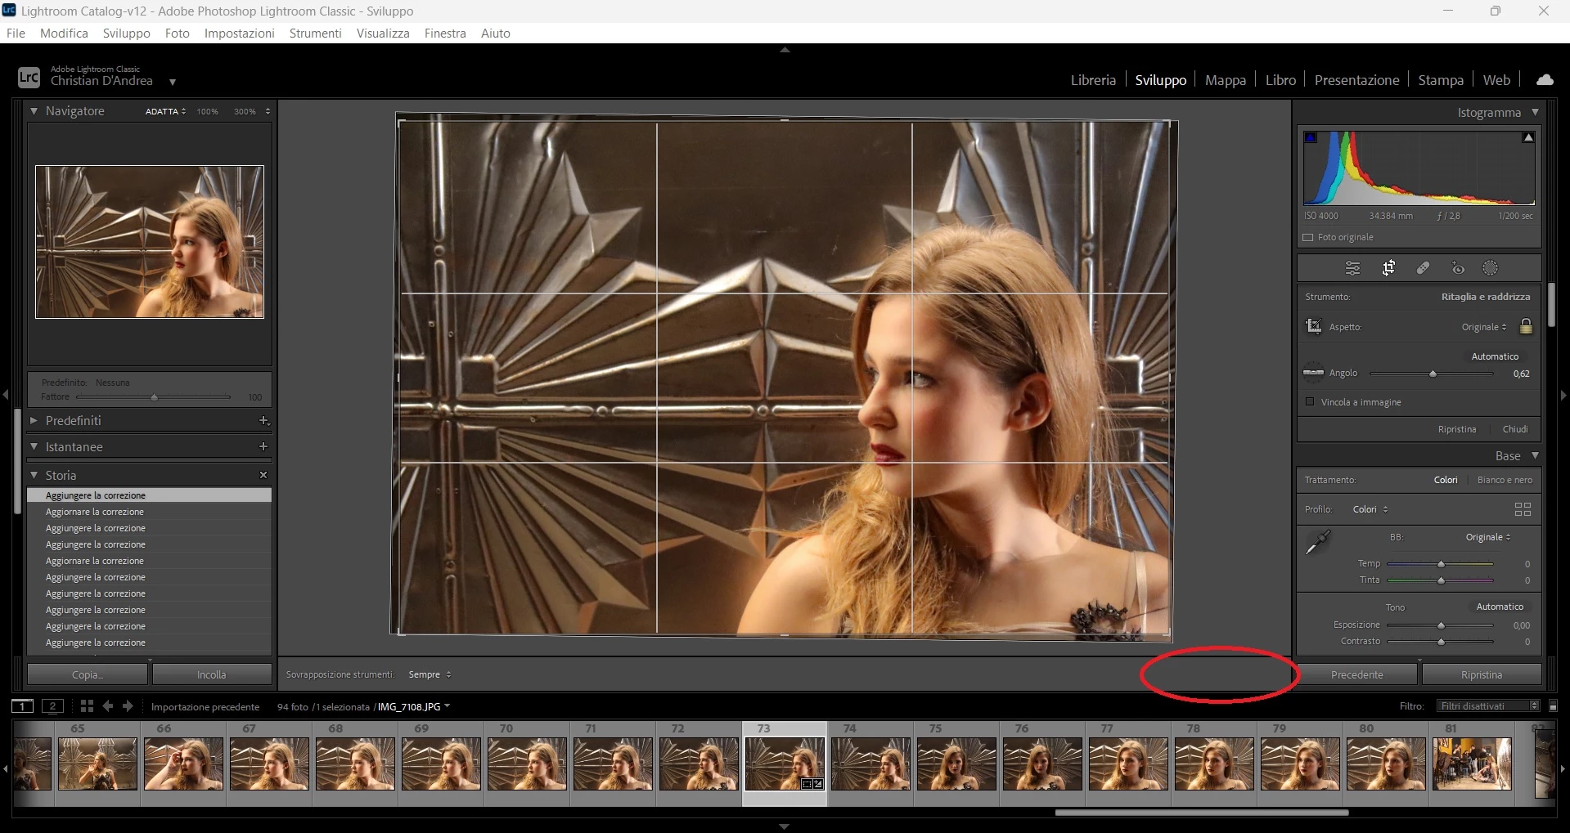This screenshot has width=1570, height=833.
Task: Open the Profilo Colori dropdown
Action: click(x=1370, y=509)
